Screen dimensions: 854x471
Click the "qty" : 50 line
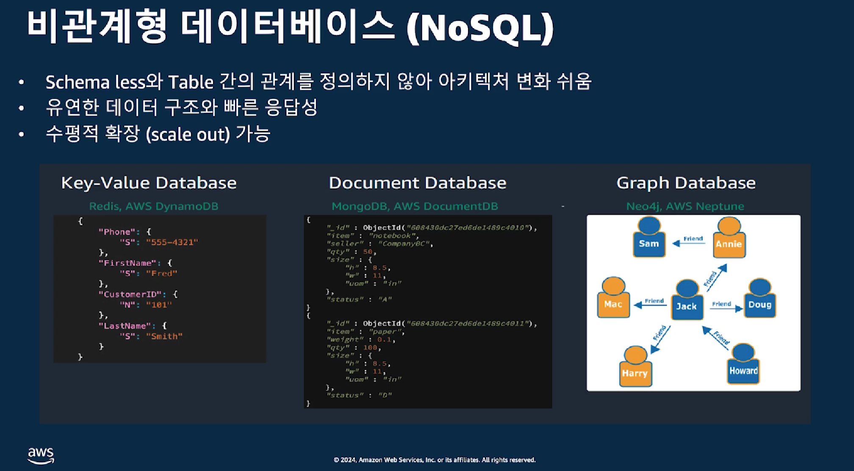pyautogui.click(x=351, y=252)
